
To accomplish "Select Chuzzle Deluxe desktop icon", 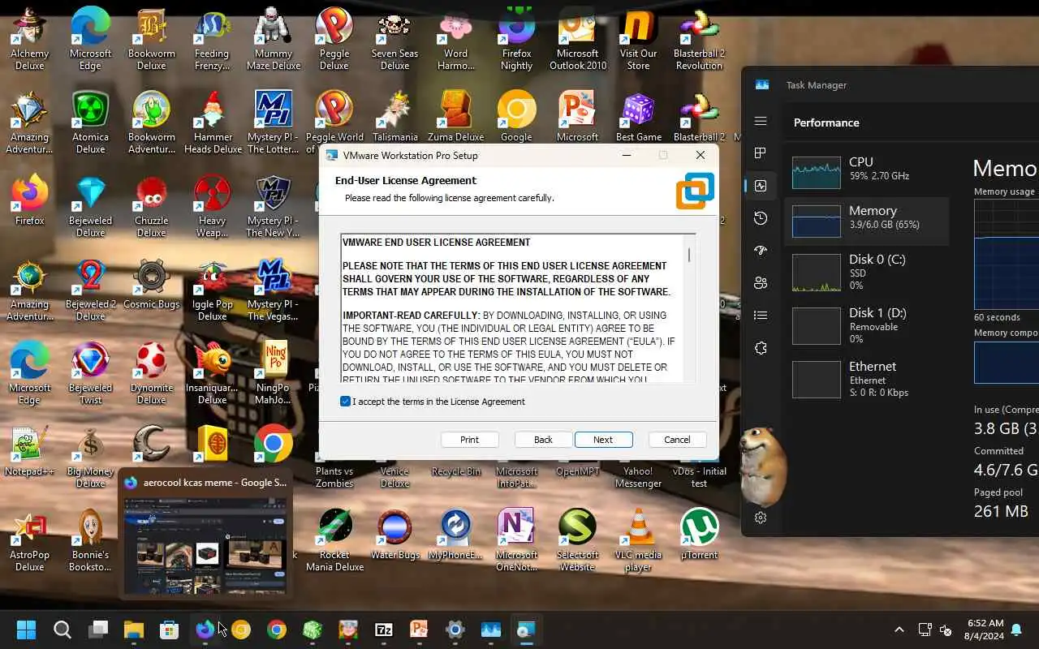I will point(151,206).
